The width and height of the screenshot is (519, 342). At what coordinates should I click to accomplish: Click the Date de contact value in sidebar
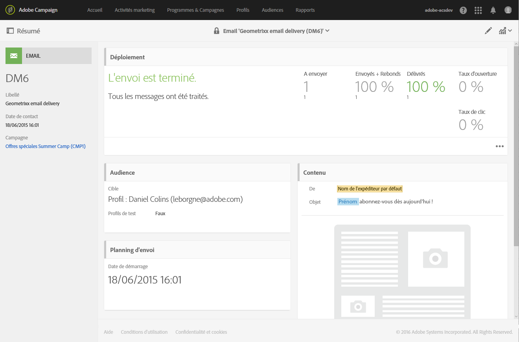coord(22,125)
